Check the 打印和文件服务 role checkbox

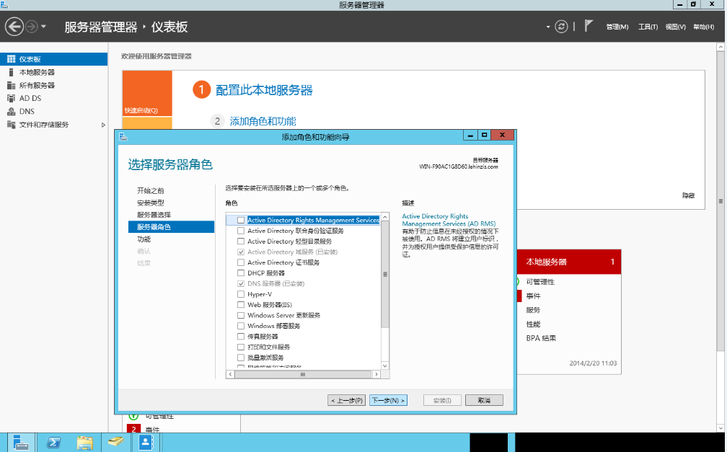point(241,347)
